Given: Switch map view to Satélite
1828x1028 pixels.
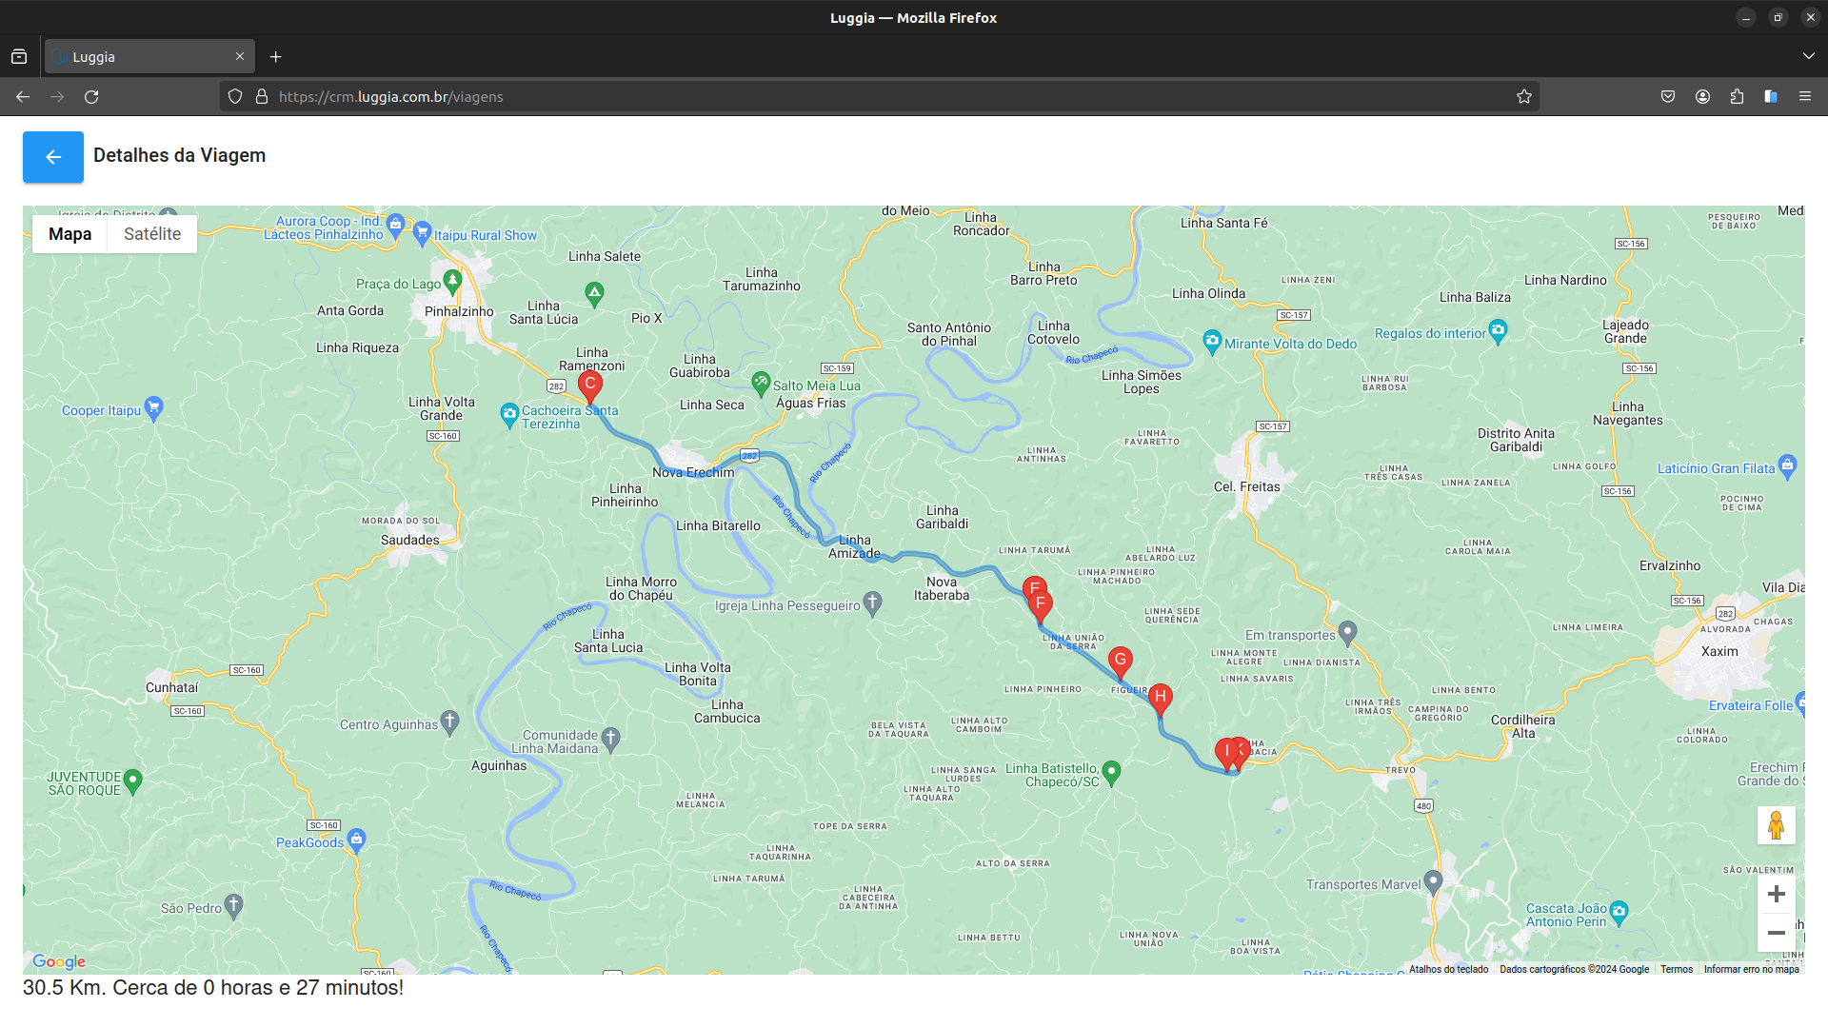Looking at the screenshot, I should [x=152, y=234].
